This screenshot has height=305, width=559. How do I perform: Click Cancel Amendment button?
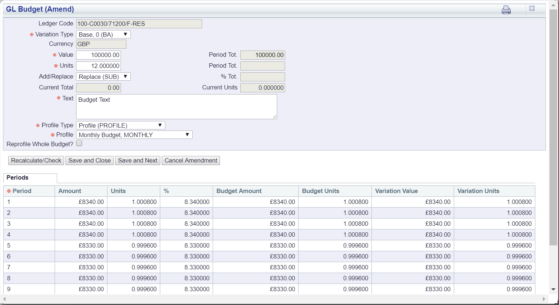191,160
